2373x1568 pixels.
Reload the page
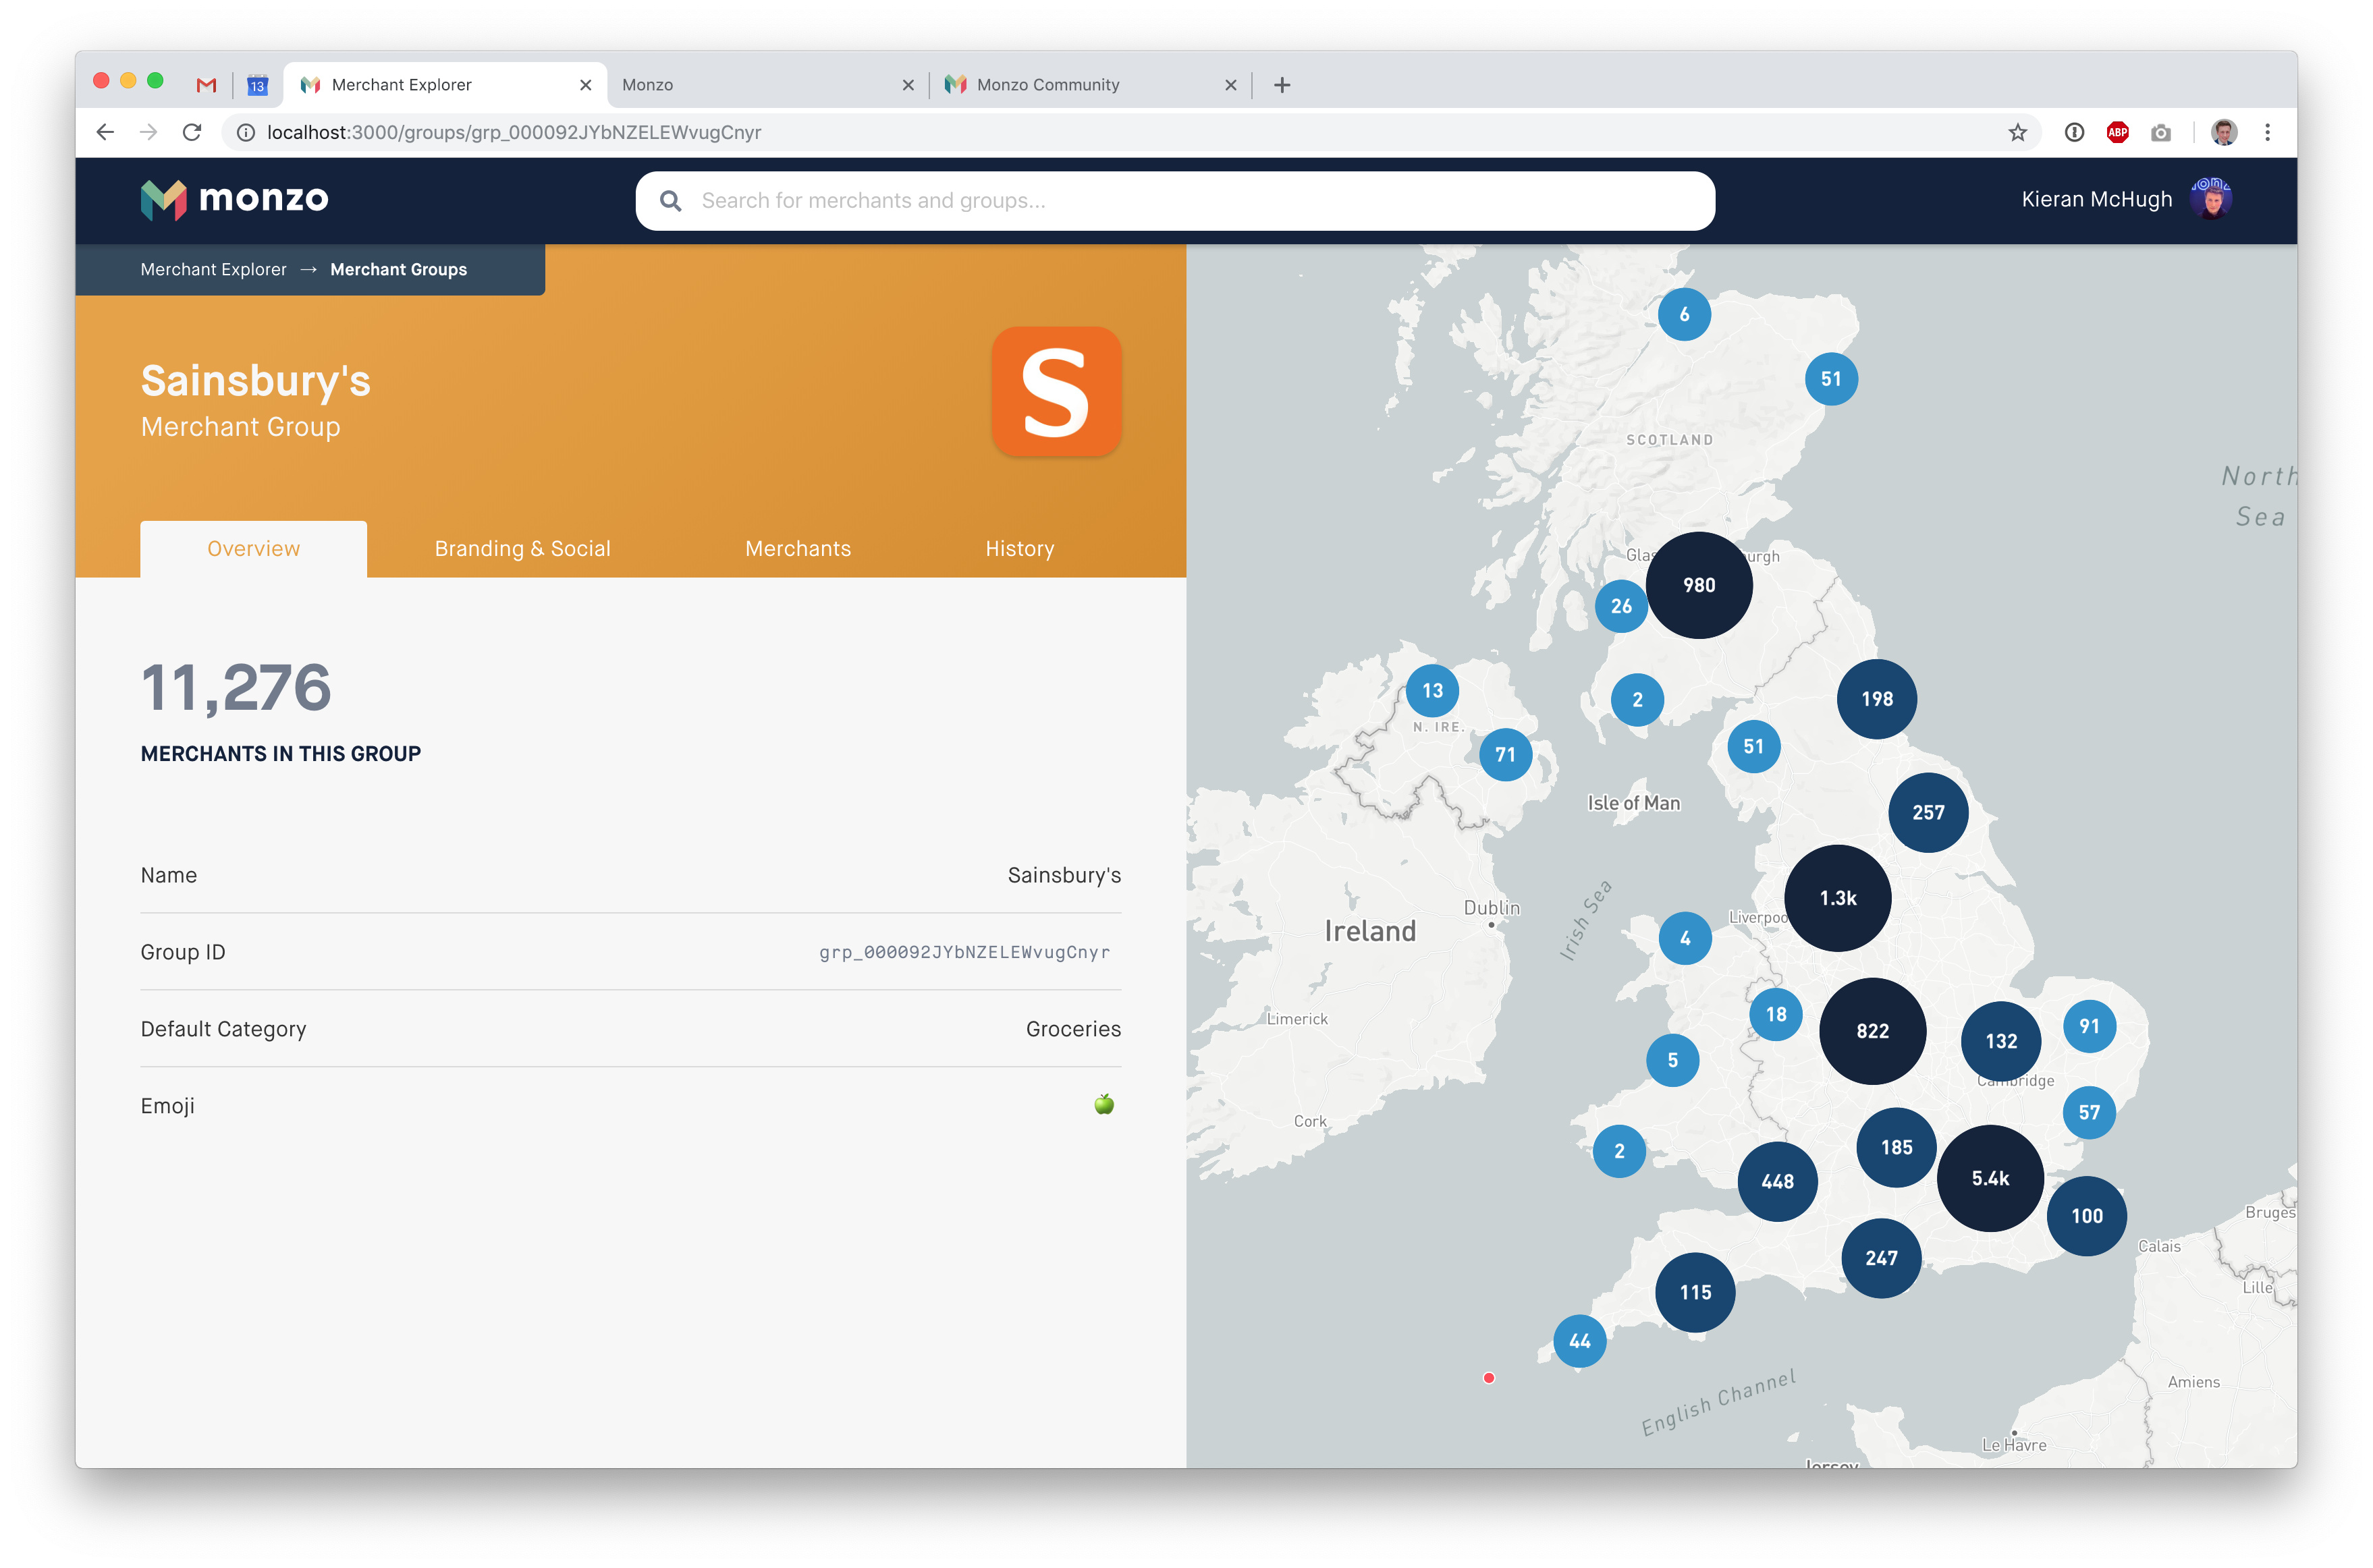click(x=192, y=132)
